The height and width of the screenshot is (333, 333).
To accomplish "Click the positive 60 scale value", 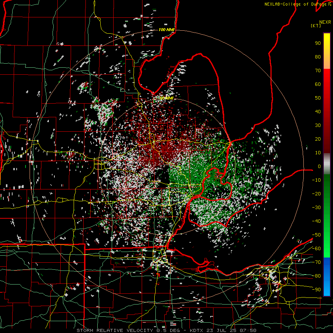I will tap(318, 84).
